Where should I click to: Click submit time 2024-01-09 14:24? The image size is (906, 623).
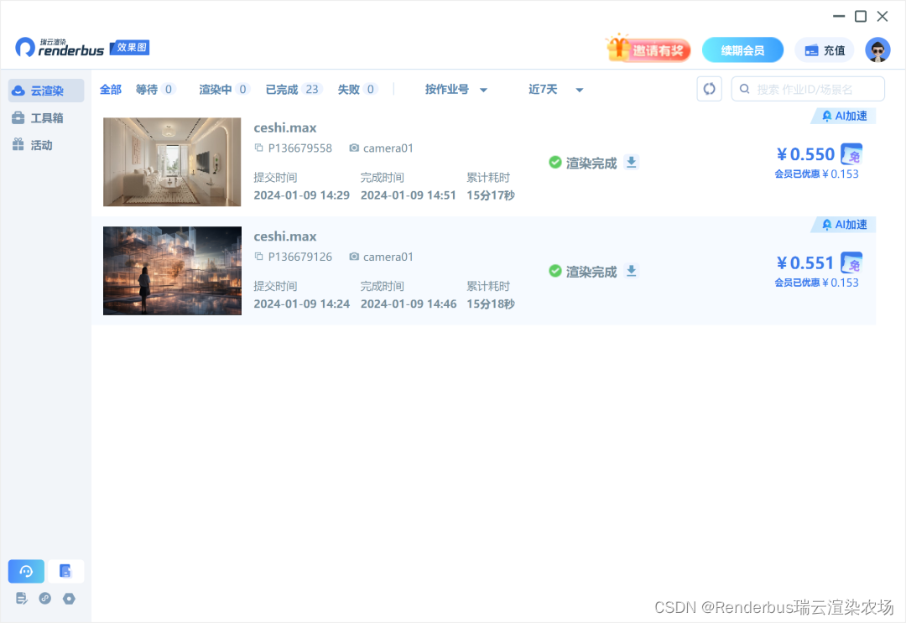coord(302,304)
